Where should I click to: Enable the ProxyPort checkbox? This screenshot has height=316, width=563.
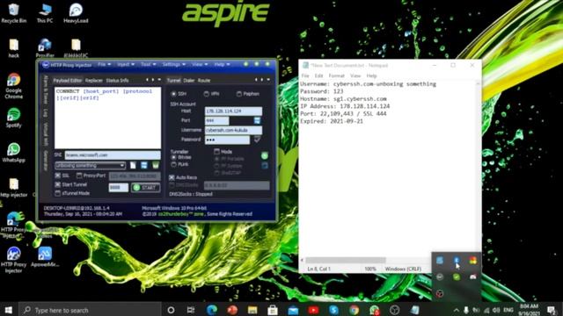[x=79, y=176]
